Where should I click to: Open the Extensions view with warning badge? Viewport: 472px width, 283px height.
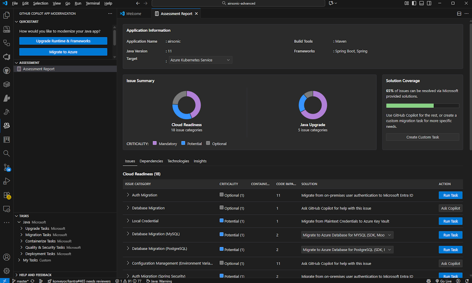7,195
